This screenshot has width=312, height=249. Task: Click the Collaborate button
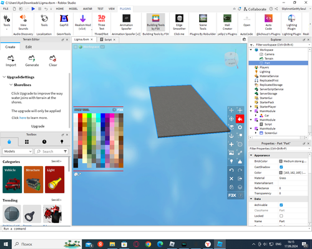tap(255, 9)
